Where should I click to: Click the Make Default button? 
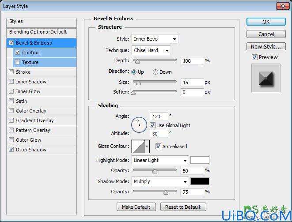[136, 207]
